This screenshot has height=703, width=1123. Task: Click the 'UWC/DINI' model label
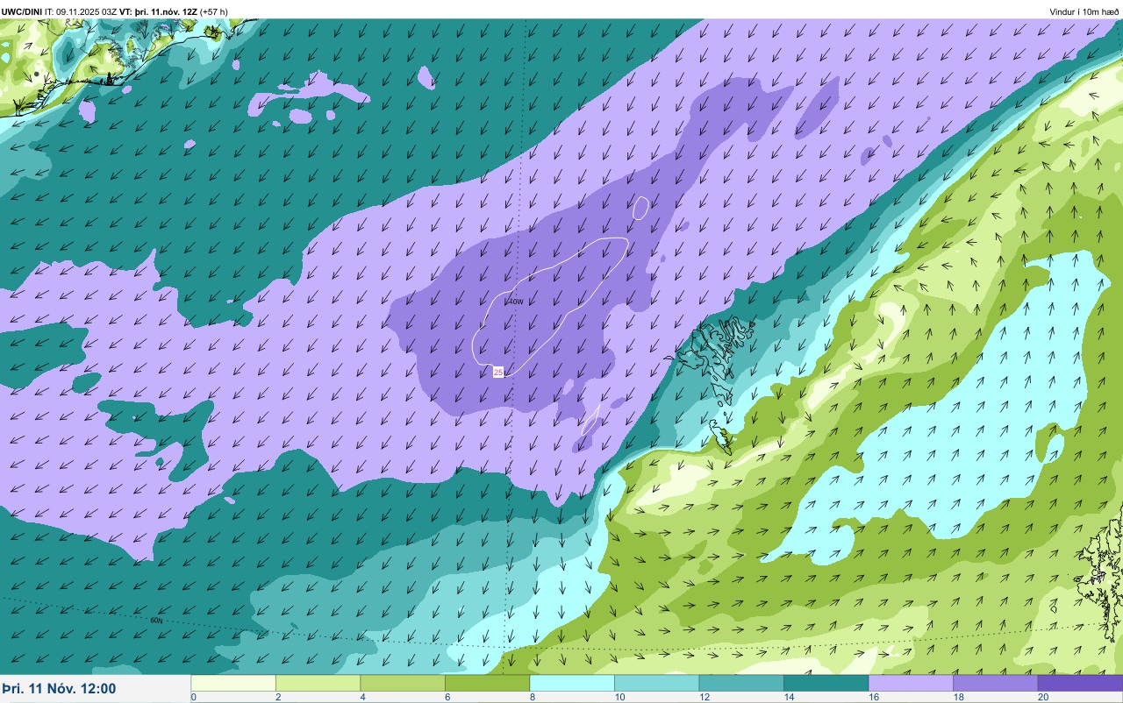pos(22,11)
